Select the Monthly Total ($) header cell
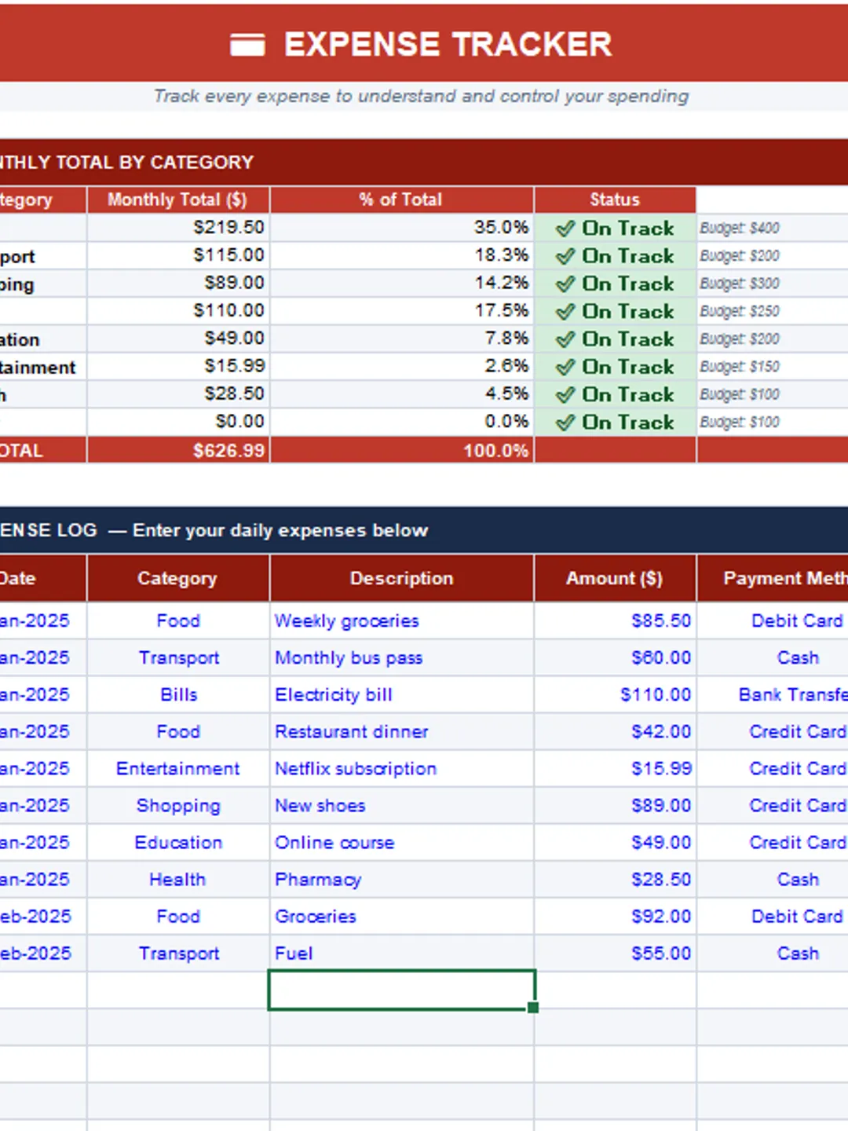The image size is (848, 1131). point(178,199)
